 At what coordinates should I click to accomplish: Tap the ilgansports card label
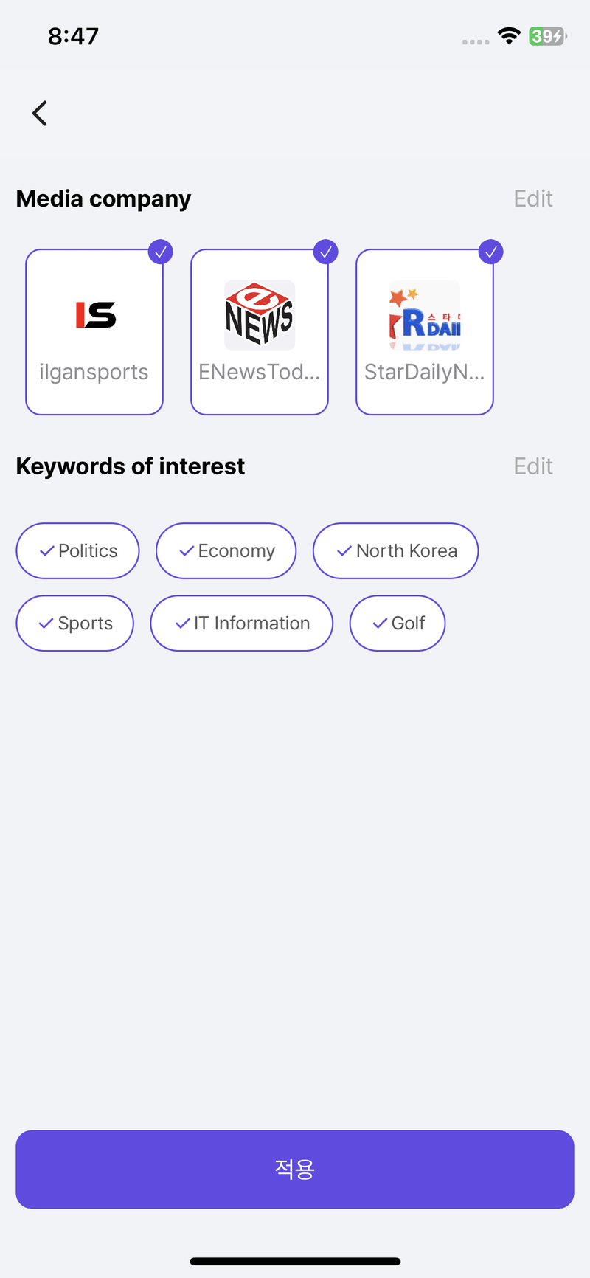pos(94,372)
